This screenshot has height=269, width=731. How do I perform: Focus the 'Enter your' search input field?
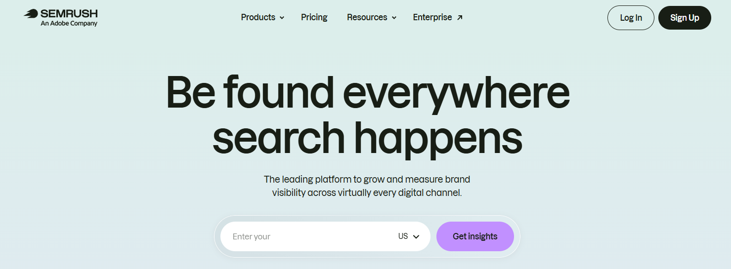tap(306, 236)
